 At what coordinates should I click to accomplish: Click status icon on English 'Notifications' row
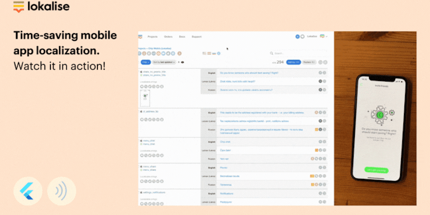tap(320, 193)
